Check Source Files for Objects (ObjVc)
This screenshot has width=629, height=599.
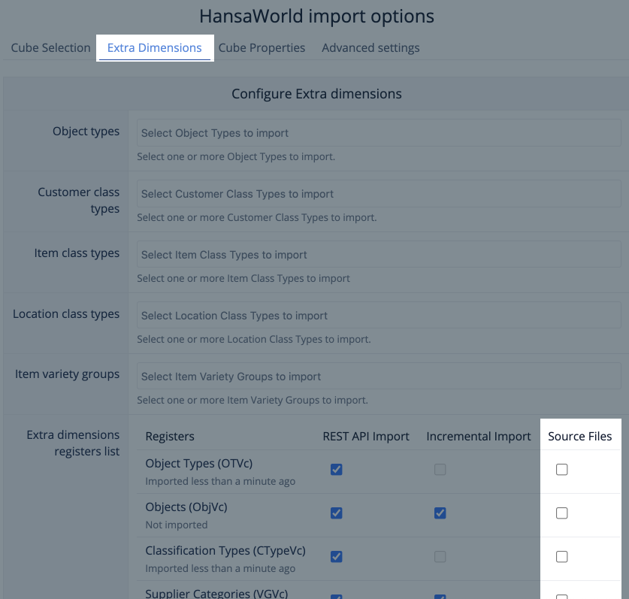561,513
